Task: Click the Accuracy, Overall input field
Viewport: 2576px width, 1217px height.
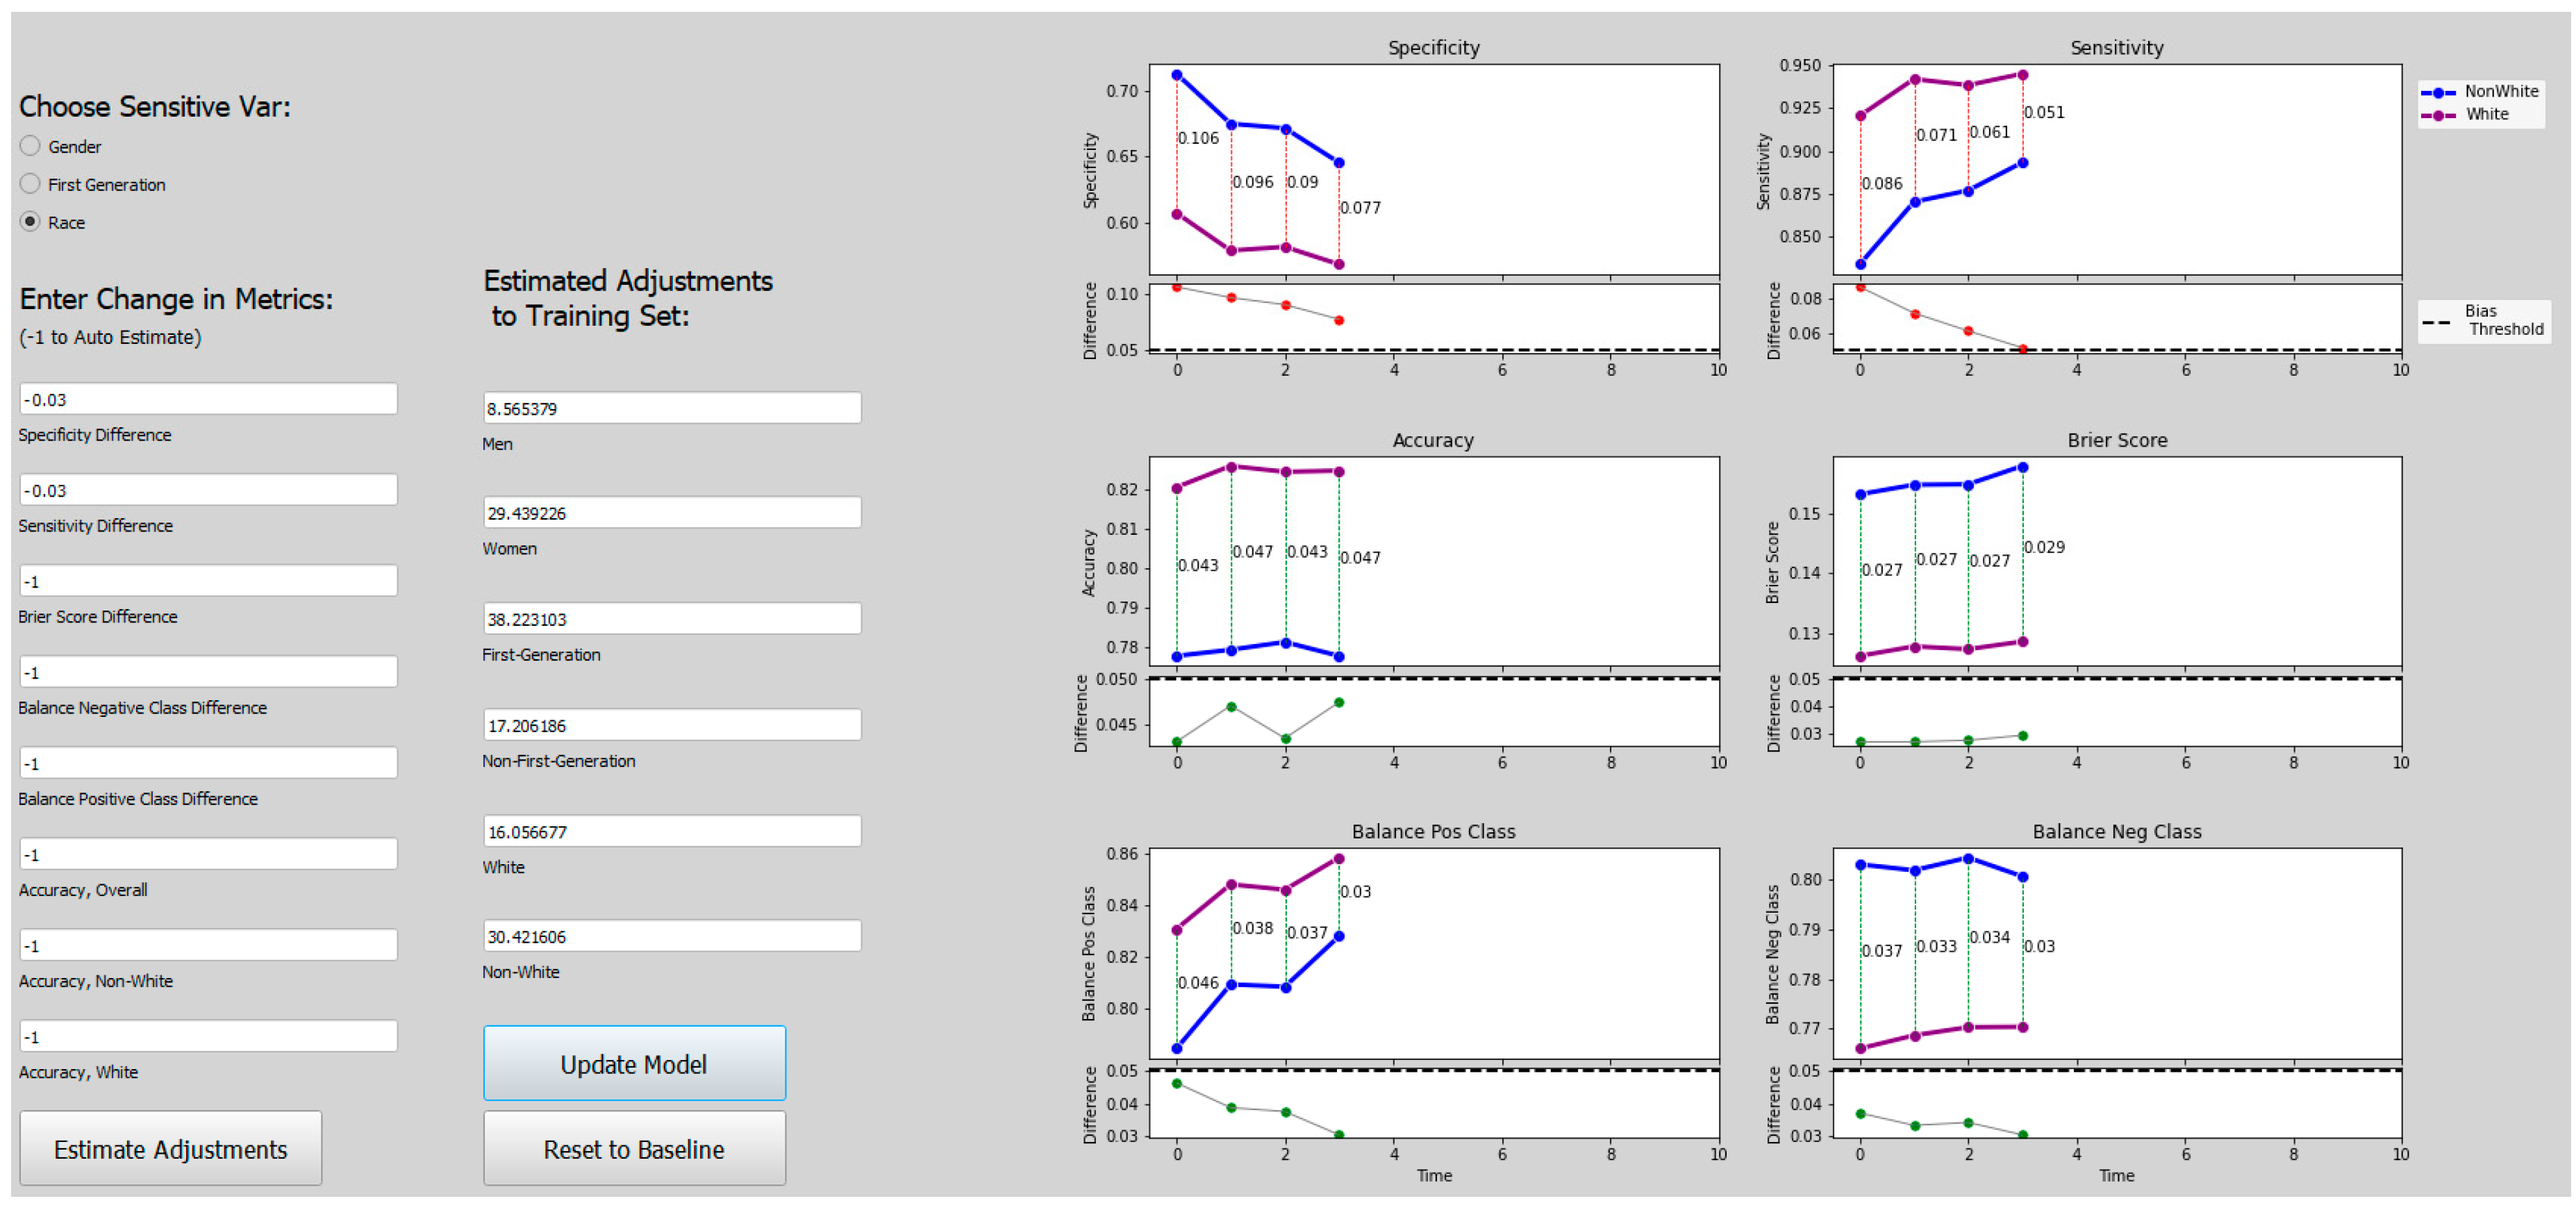Action: [x=208, y=854]
